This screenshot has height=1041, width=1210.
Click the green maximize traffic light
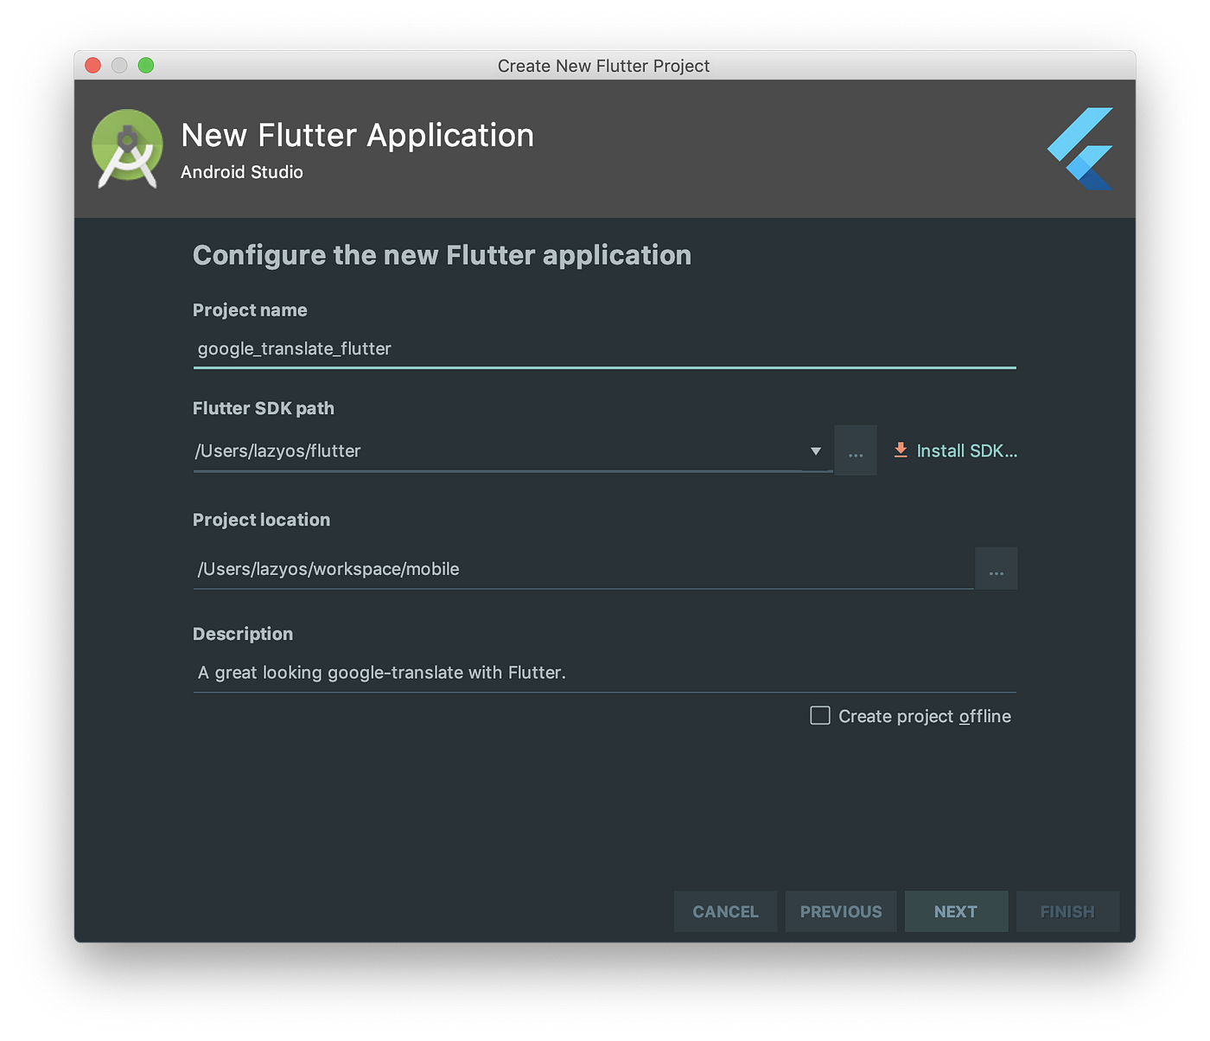pos(147,65)
